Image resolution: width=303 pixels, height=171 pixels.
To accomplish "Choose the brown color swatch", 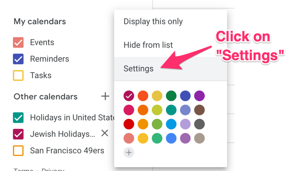I will [x=199, y=110].
